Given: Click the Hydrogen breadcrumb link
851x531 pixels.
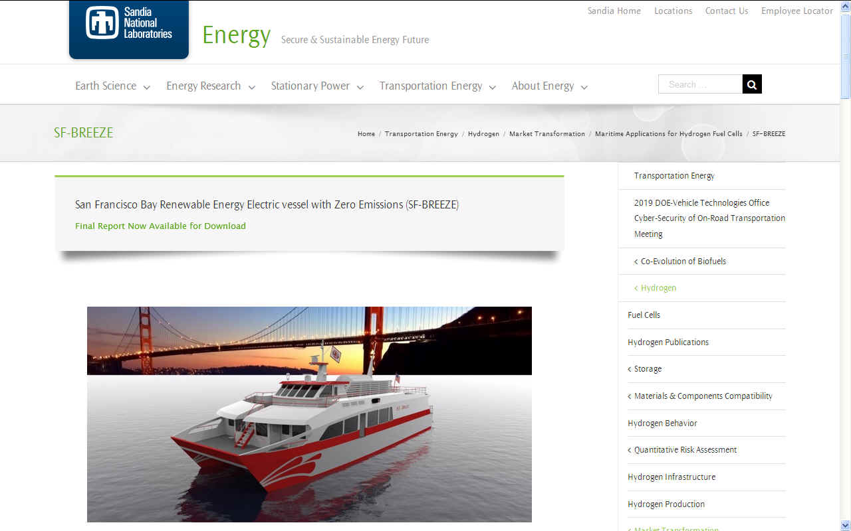Looking at the screenshot, I should (x=483, y=133).
